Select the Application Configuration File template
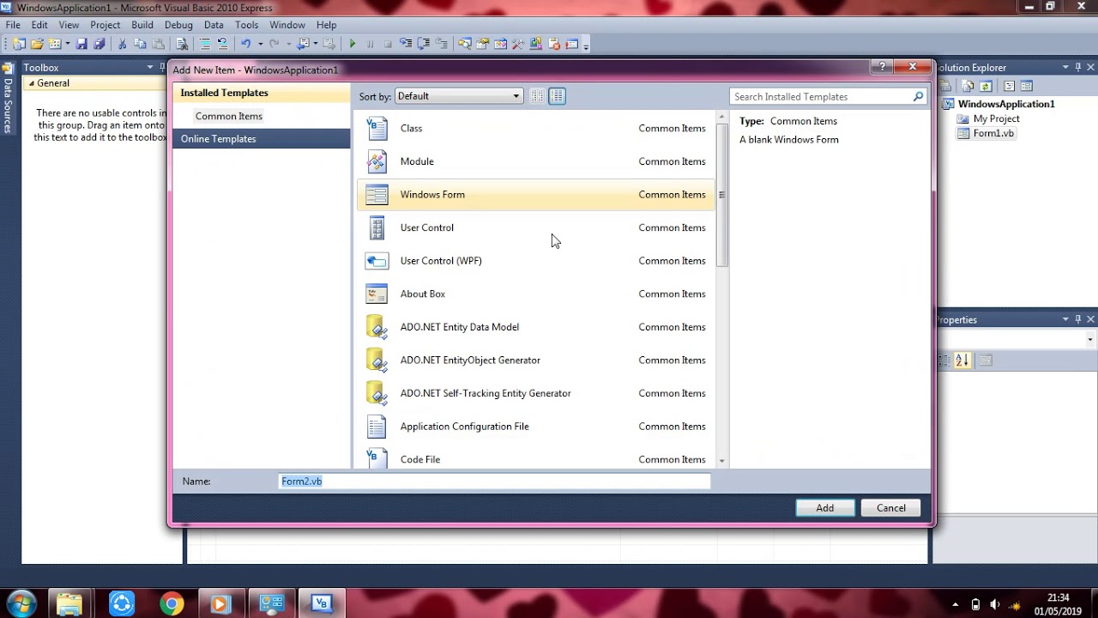Screen dimensions: 1098x618 click(x=535, y=427)
